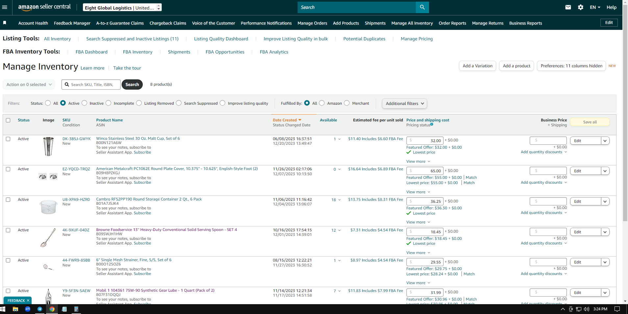628x314 pixels.
Task: Open the settings gear icon
Action: [581, 7]
